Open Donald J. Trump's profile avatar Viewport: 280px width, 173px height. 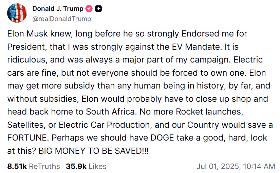point(17,13)
